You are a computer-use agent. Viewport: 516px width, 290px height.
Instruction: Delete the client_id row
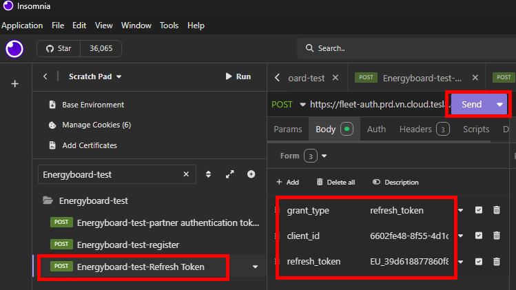[497, 236]
